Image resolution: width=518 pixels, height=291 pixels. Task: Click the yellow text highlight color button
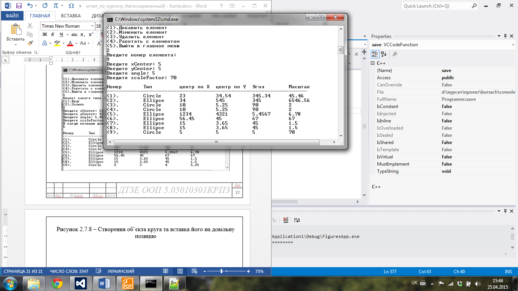coord(57,43)
